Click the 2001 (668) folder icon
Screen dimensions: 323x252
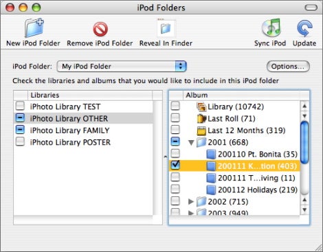coord(201,142)
